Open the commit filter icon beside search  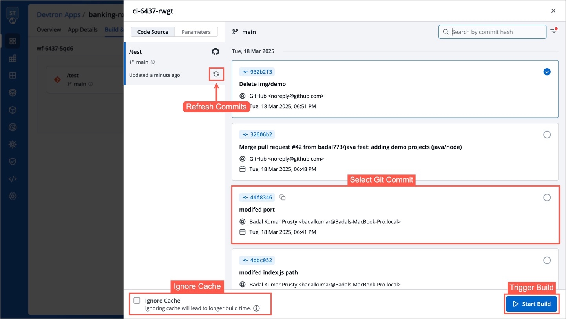tap(553, 31)
